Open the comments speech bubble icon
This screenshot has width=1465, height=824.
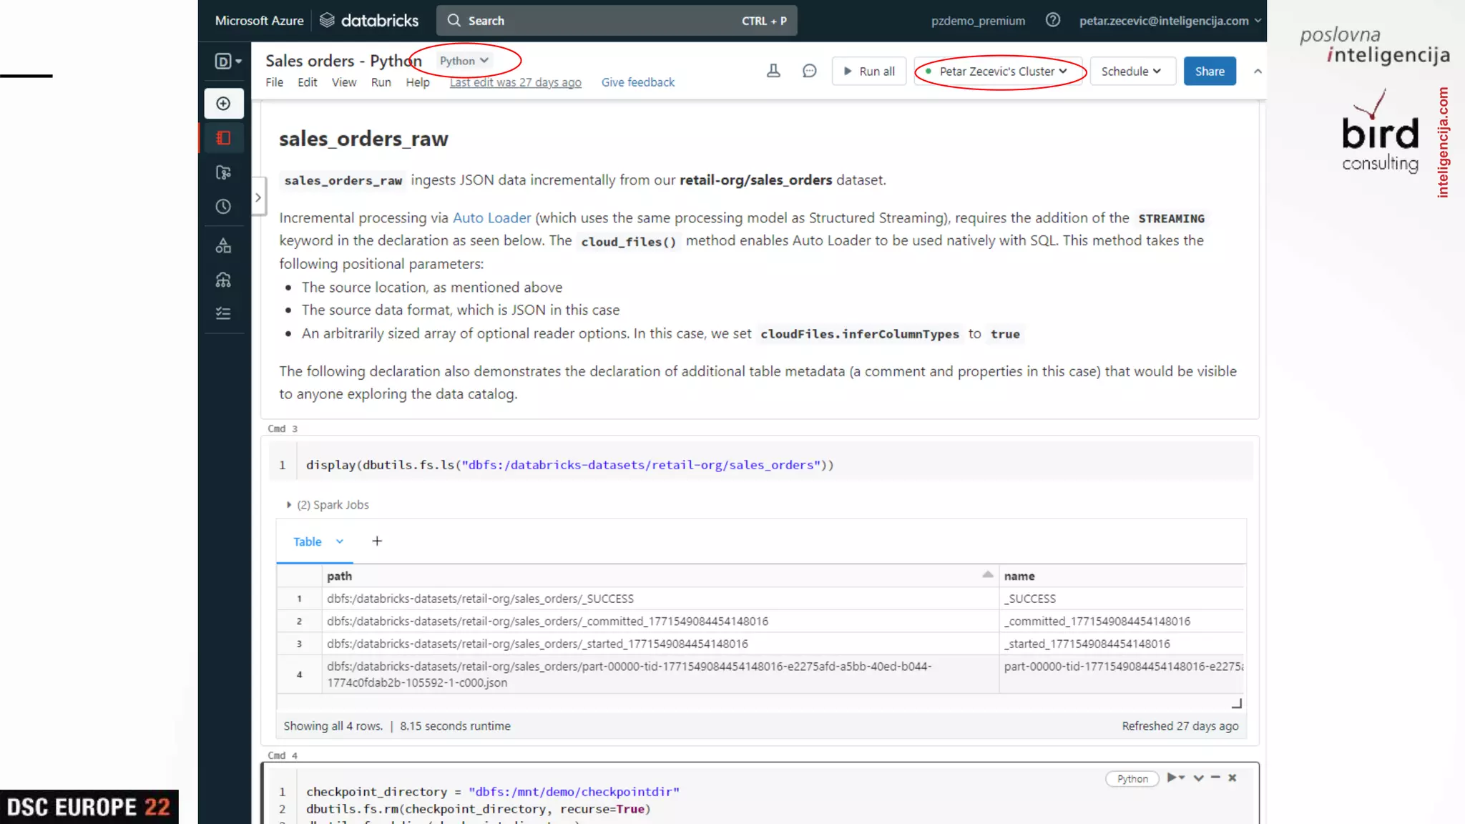tap(809, 71)
